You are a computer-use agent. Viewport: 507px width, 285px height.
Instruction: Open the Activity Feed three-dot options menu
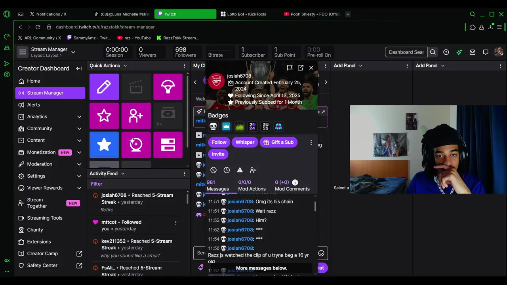tap(184, 173)
